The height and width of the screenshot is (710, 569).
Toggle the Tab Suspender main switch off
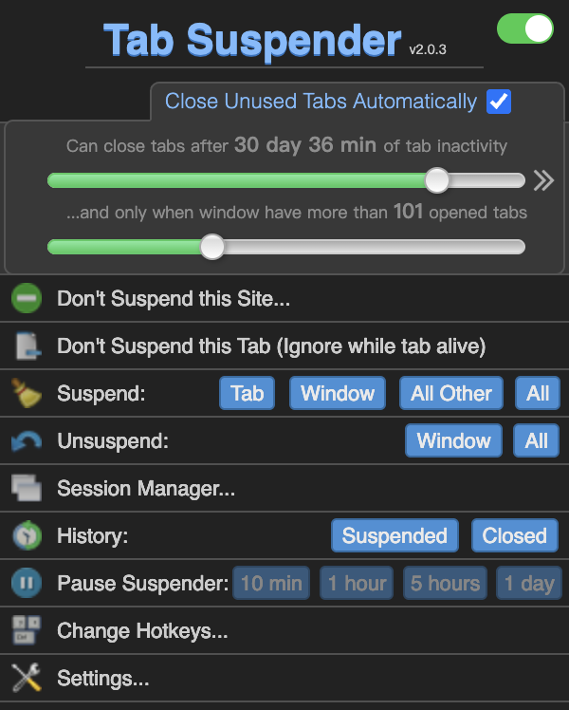[x=524, y=28]
